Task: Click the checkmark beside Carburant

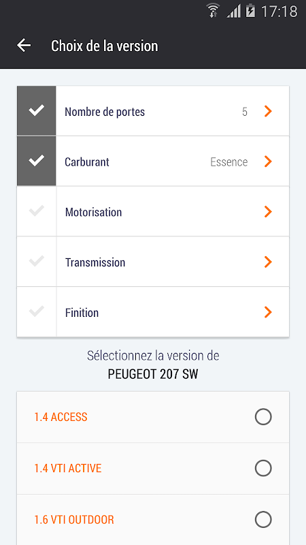Action: click(37, 161)
